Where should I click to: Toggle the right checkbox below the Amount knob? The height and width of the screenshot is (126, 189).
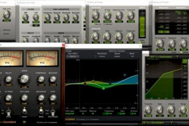point(181,52)
